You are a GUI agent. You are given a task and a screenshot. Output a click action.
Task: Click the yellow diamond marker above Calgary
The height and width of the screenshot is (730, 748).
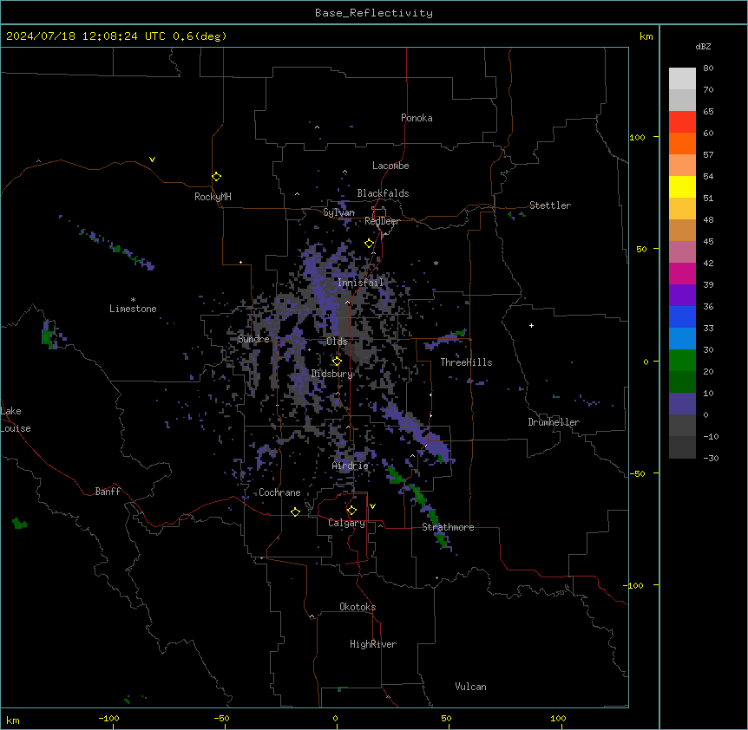[351, 511]
